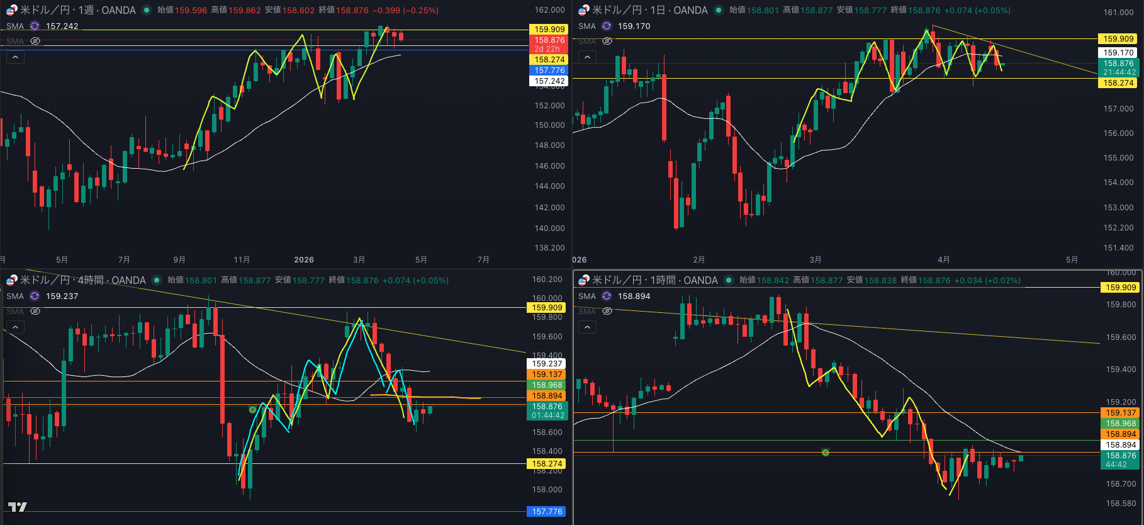This screenshot has height=525, width=1144.
Task: Click the green market status dot on the weekly chart
Action: coord(147,10)
